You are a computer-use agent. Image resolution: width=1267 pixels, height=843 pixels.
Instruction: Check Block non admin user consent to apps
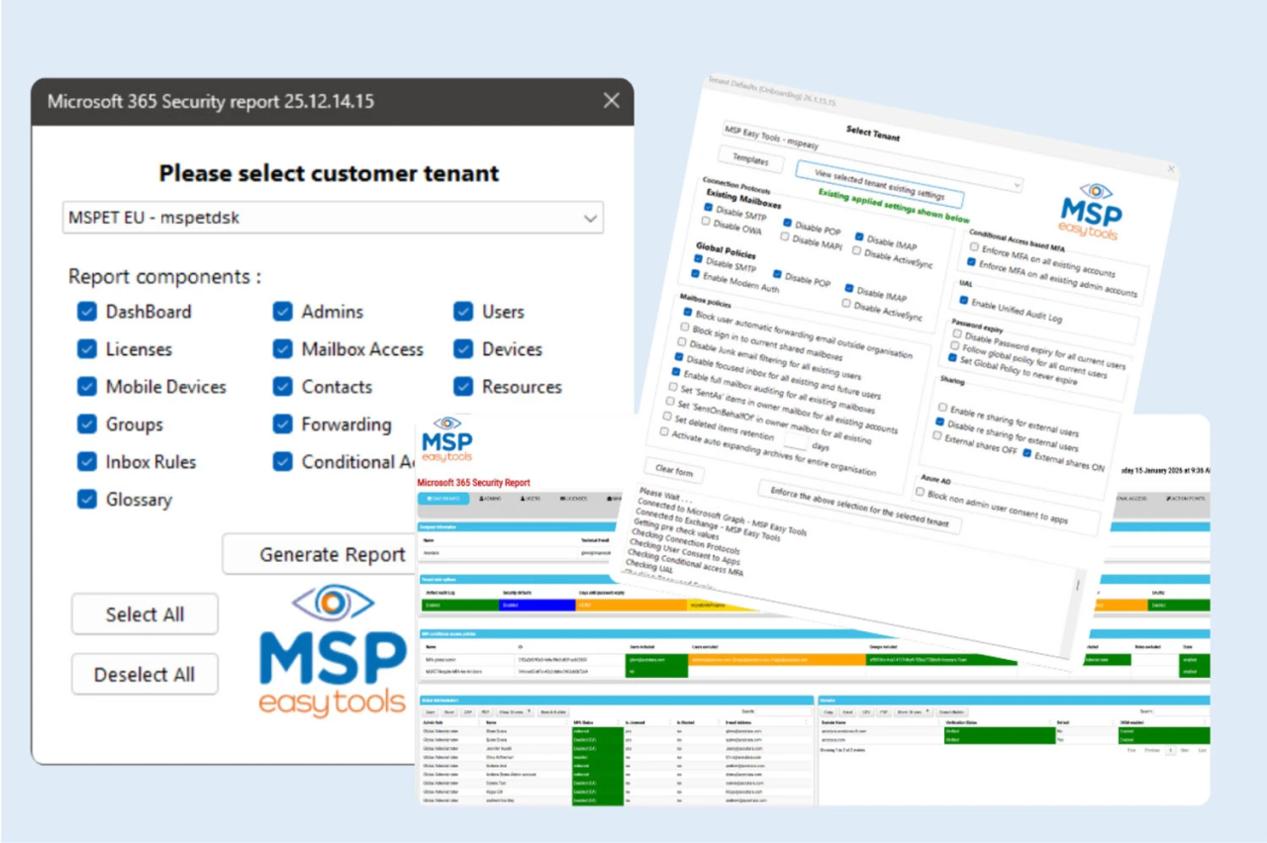coord(920,491)
